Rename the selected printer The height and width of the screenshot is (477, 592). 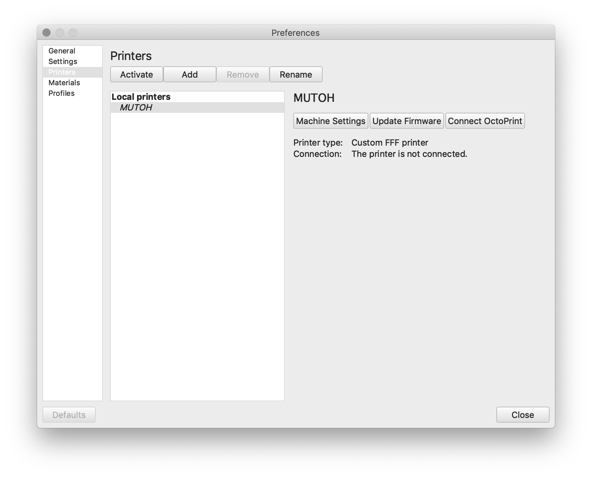click(296, 74)
